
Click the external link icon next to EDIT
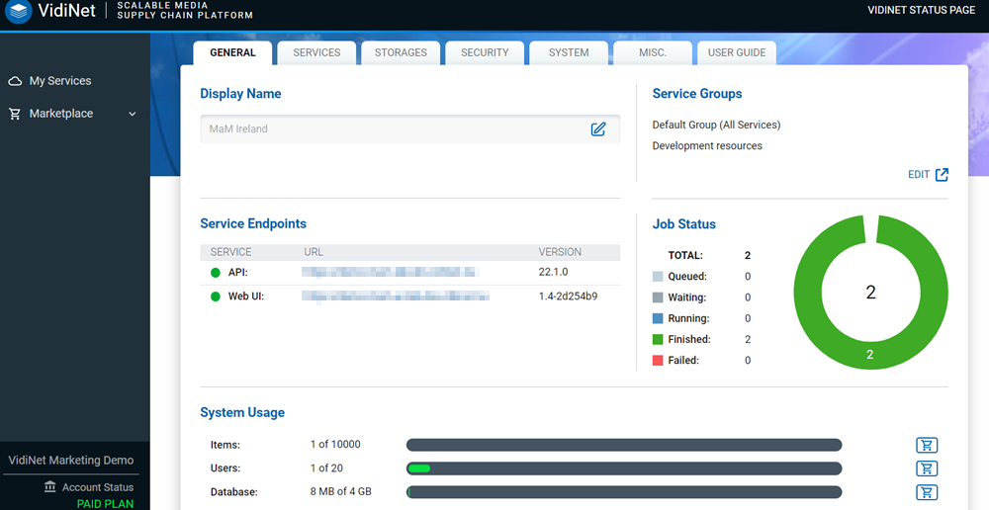click(x=942, y=175)
